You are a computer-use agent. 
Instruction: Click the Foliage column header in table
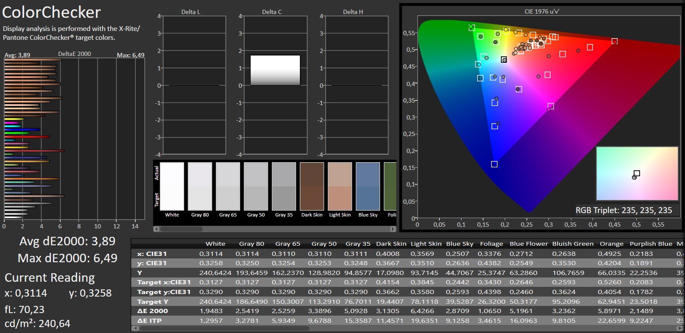[x=491, y=244]
